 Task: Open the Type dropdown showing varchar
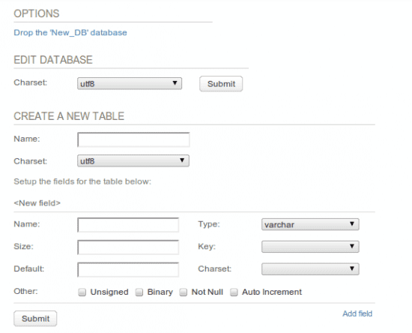point(310,224)
